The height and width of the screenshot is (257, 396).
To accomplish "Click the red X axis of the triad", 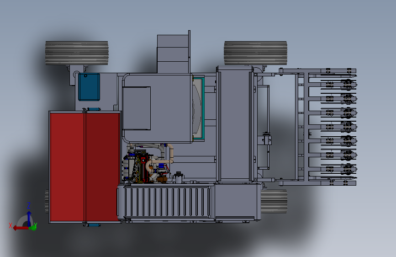I will coord(20,228).
